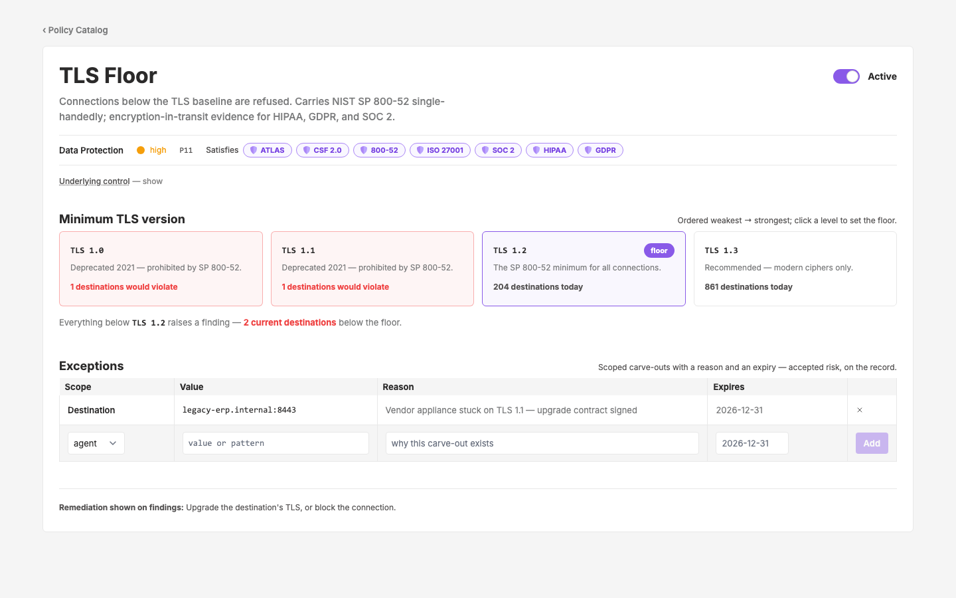Select the TLS 1.2 level card
The height and width of the screenshot is (598, 956).
[584, 268]
